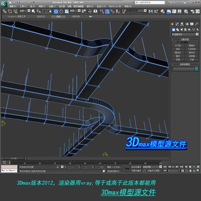Click the object color swatch
The width and height of the screenshot is (201, 201).
[197, 69]
